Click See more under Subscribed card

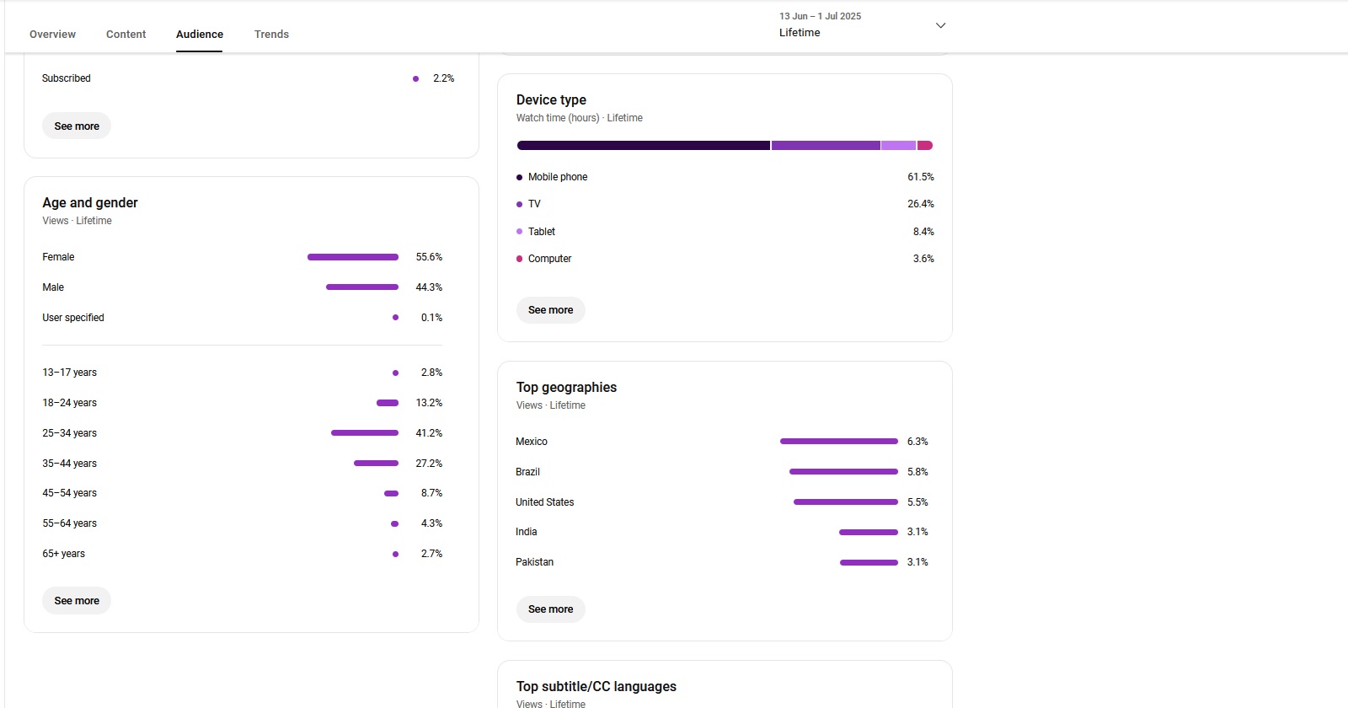point(77,126)
